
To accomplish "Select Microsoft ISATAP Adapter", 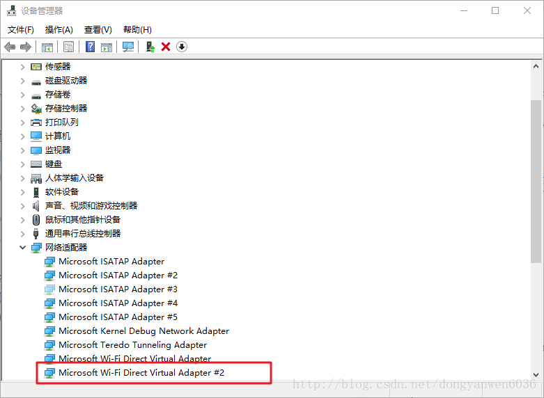I will point(111,262).
